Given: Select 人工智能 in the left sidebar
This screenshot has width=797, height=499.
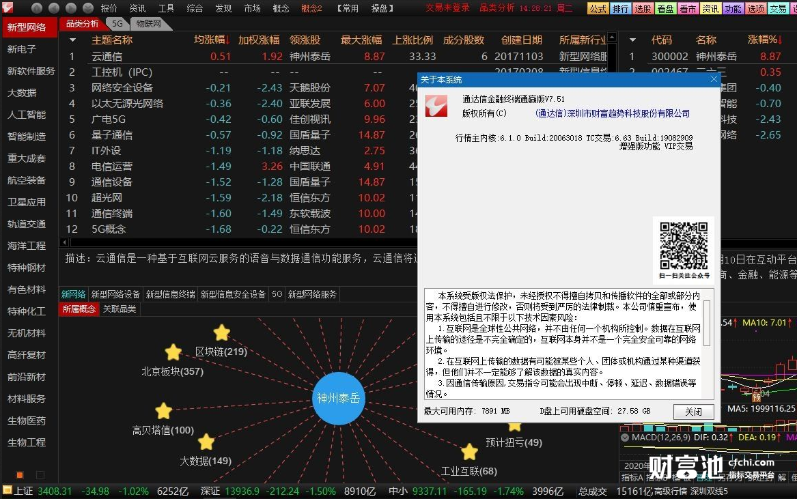Looking at the screenshot, I should tap(27, 115).
